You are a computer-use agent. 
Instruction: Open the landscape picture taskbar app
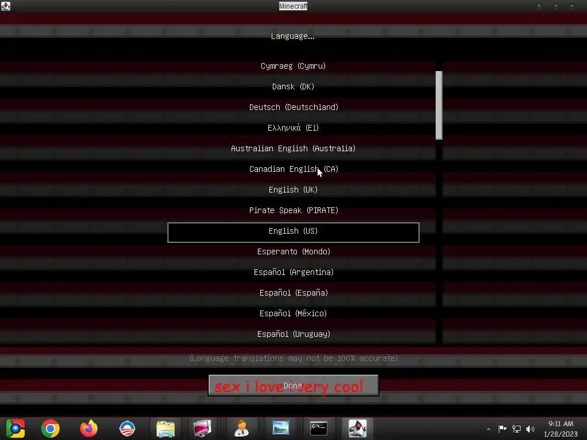click(x=280, y=428)
